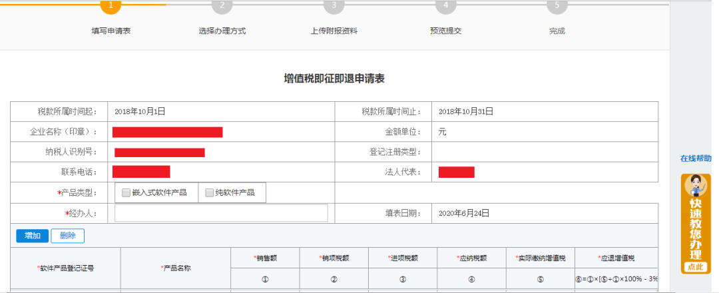Image resolution: width=719 pixels, height=293 pixels.
Task: Click step 2 circle 选择办理方式
Action: coord(222,5)
